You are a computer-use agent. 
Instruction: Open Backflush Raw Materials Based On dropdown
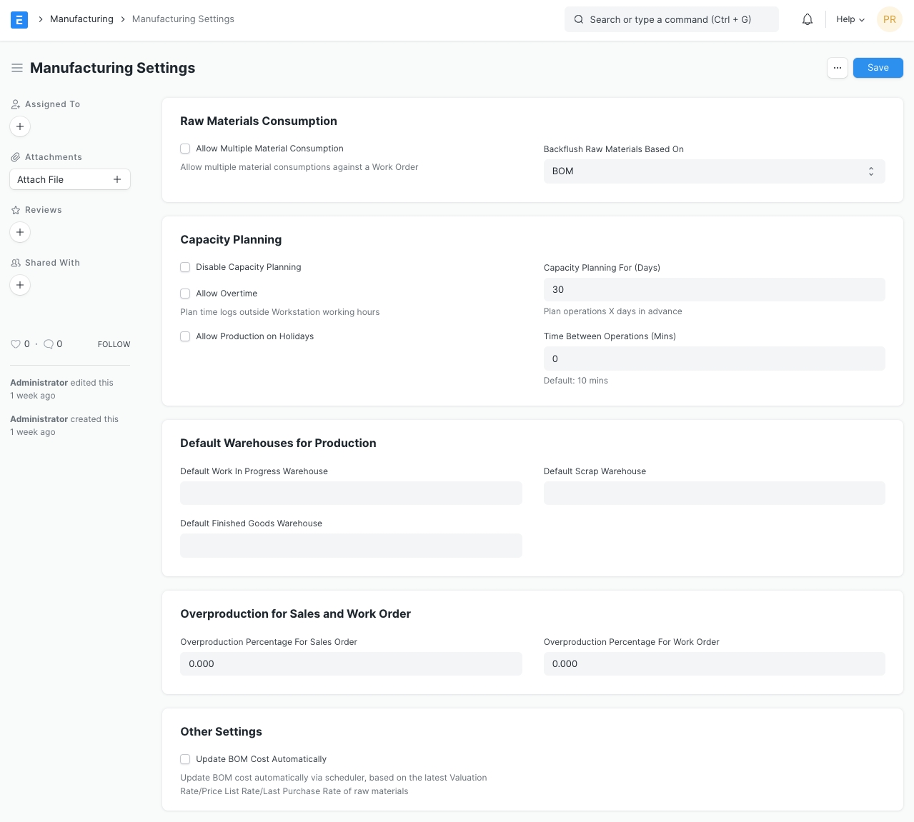pos(713,171)
